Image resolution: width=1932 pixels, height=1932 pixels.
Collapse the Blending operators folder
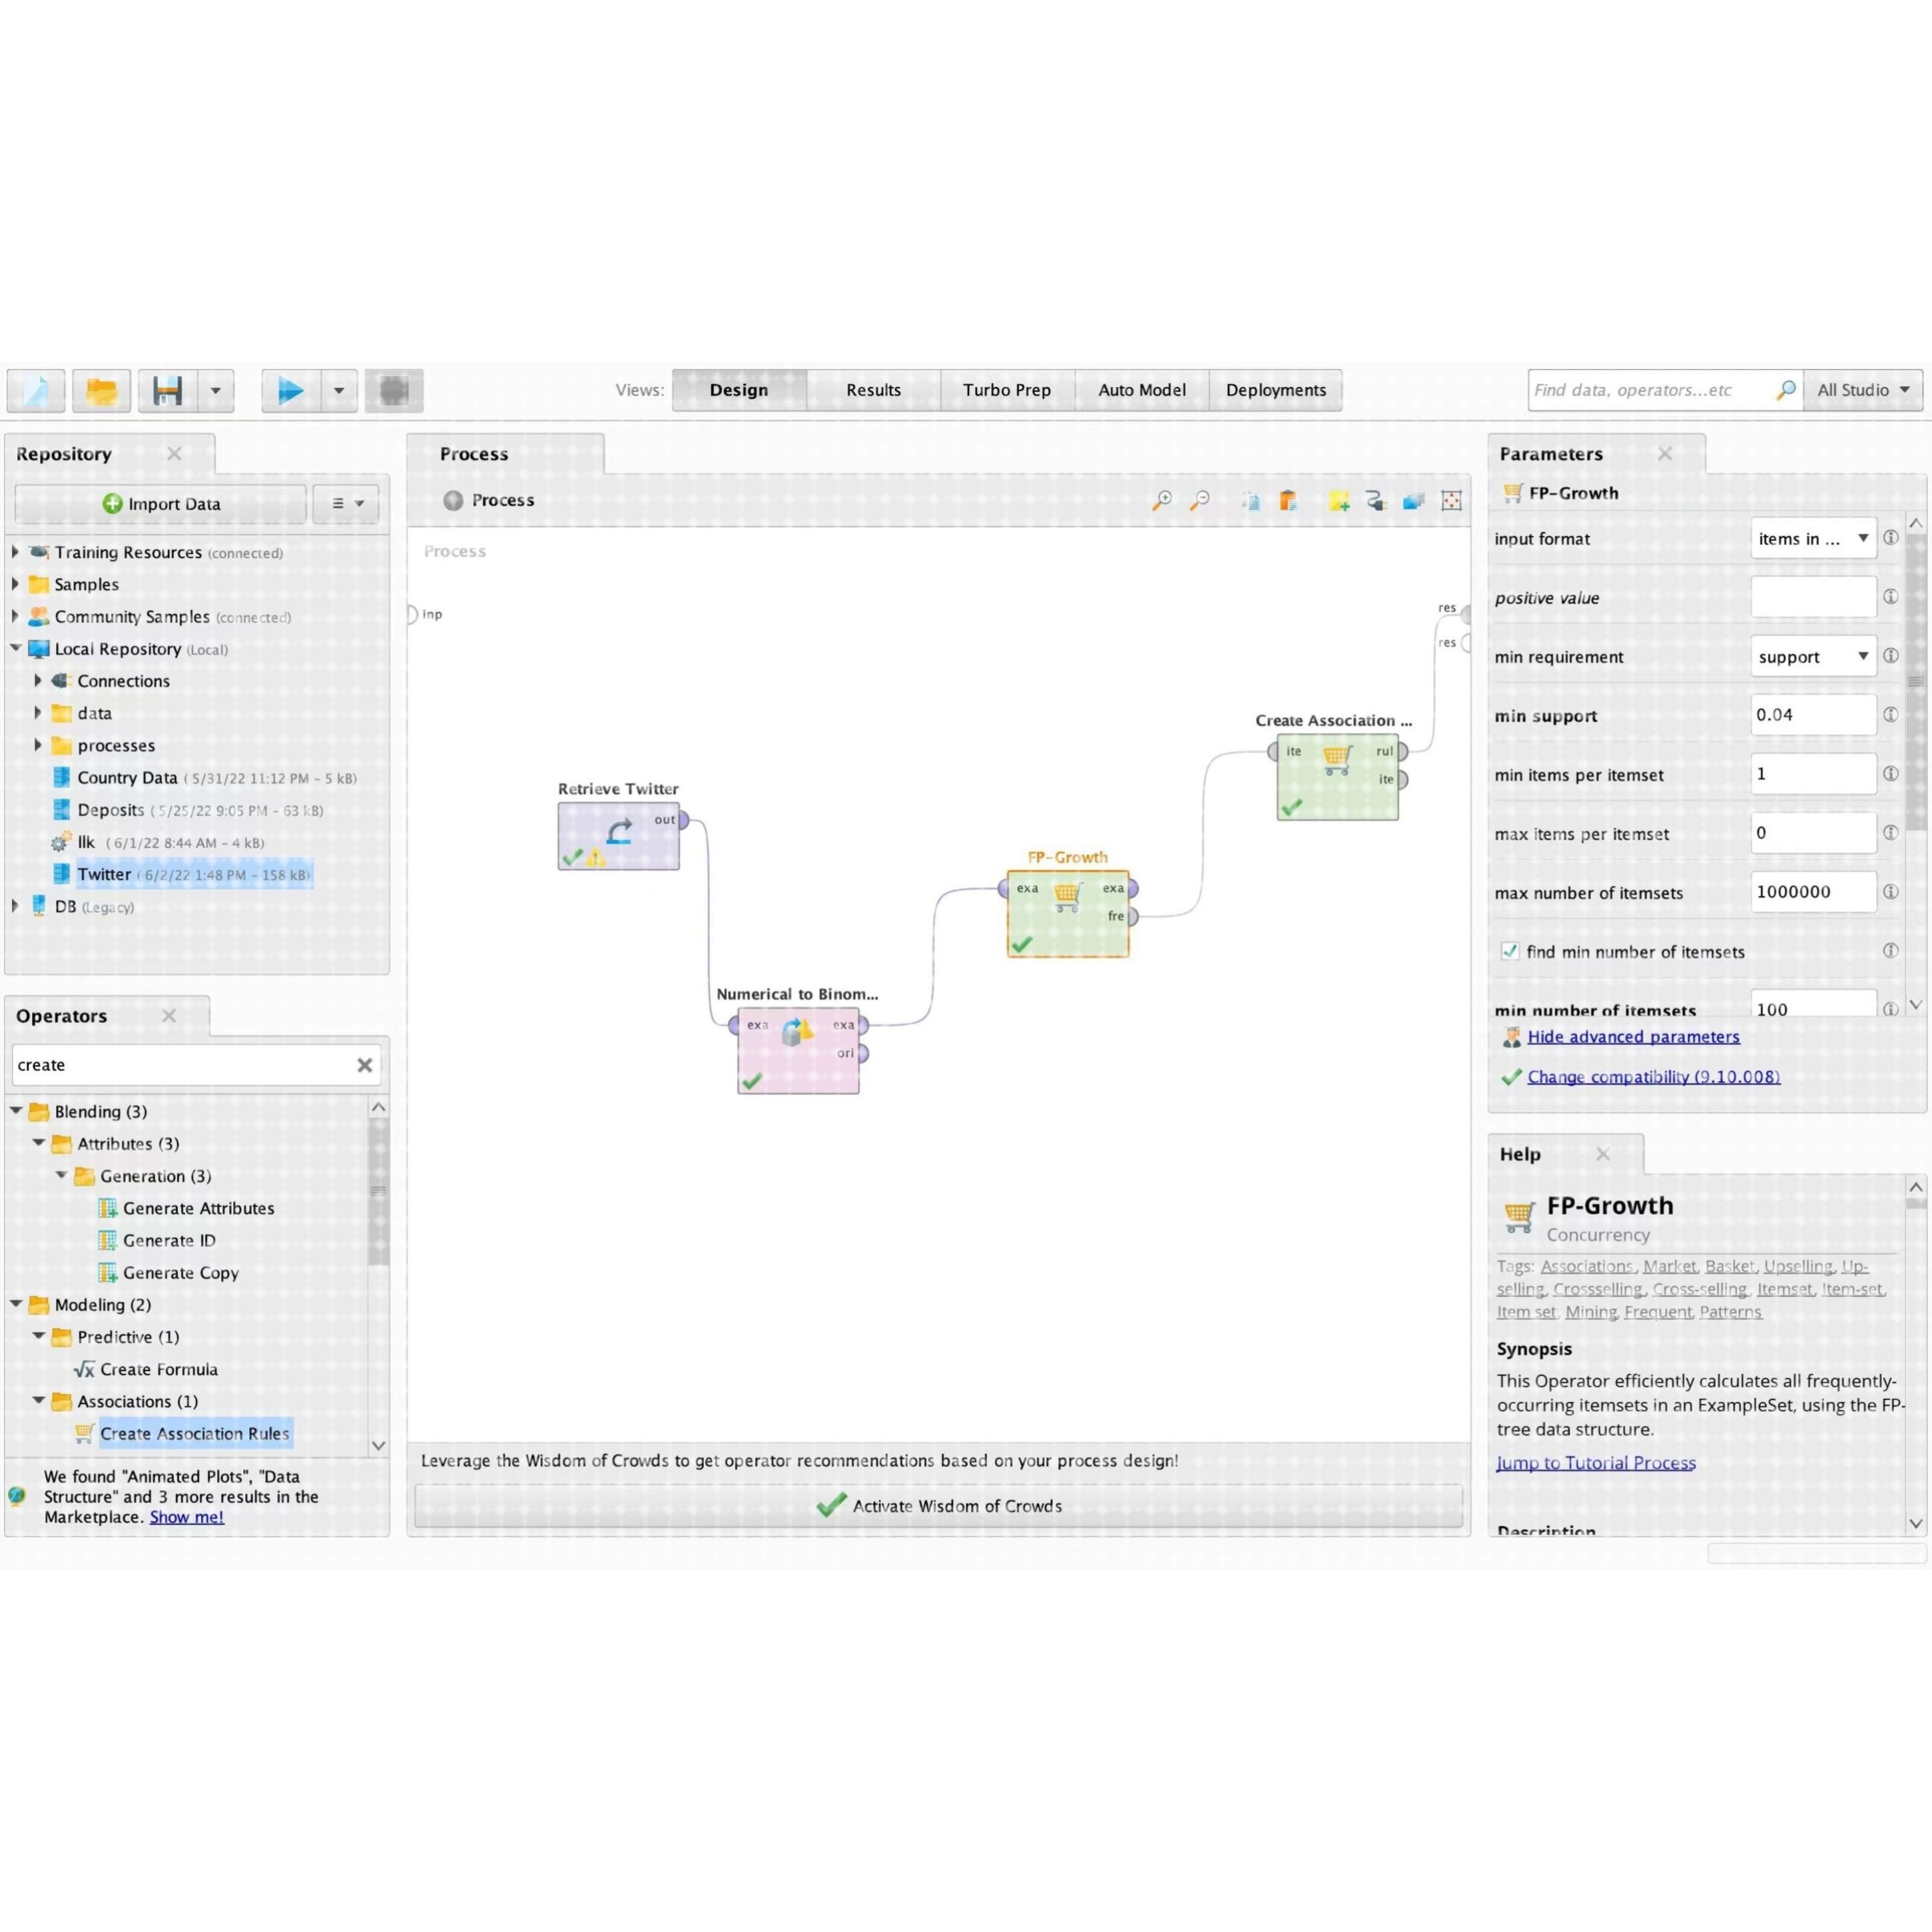[16, 1111]
